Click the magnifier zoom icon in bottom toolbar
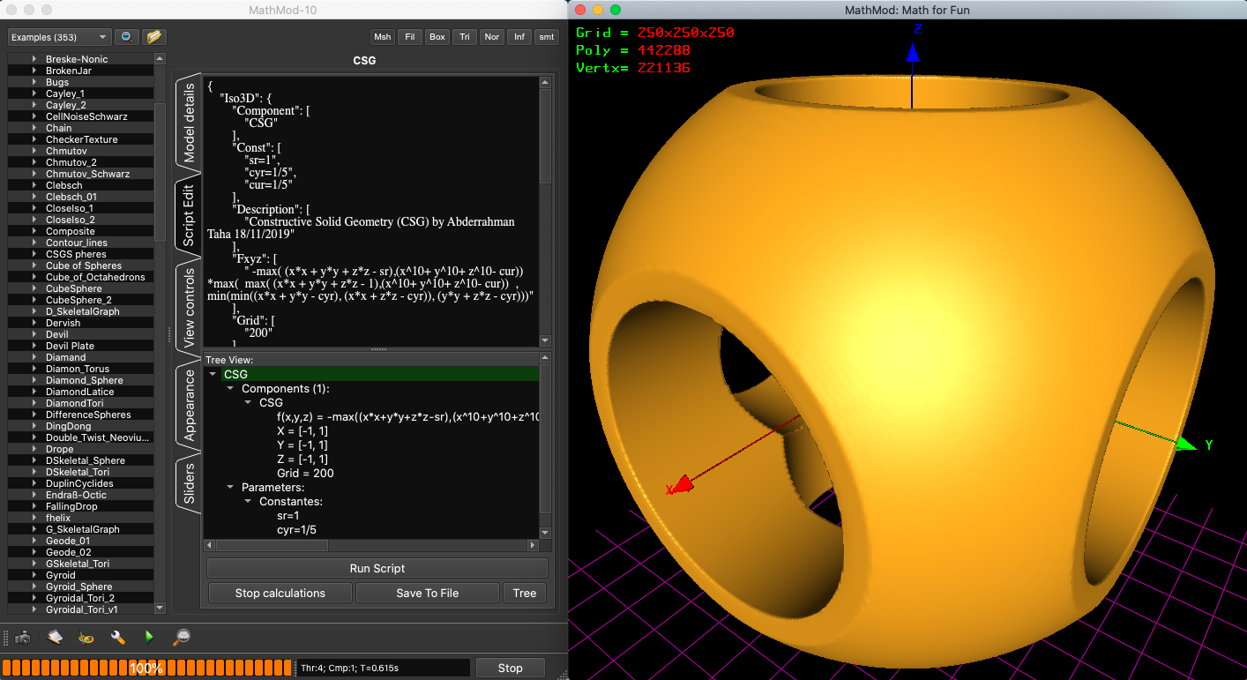The image size is (1247, 680). pyautogui.click(x=182, y=638)
